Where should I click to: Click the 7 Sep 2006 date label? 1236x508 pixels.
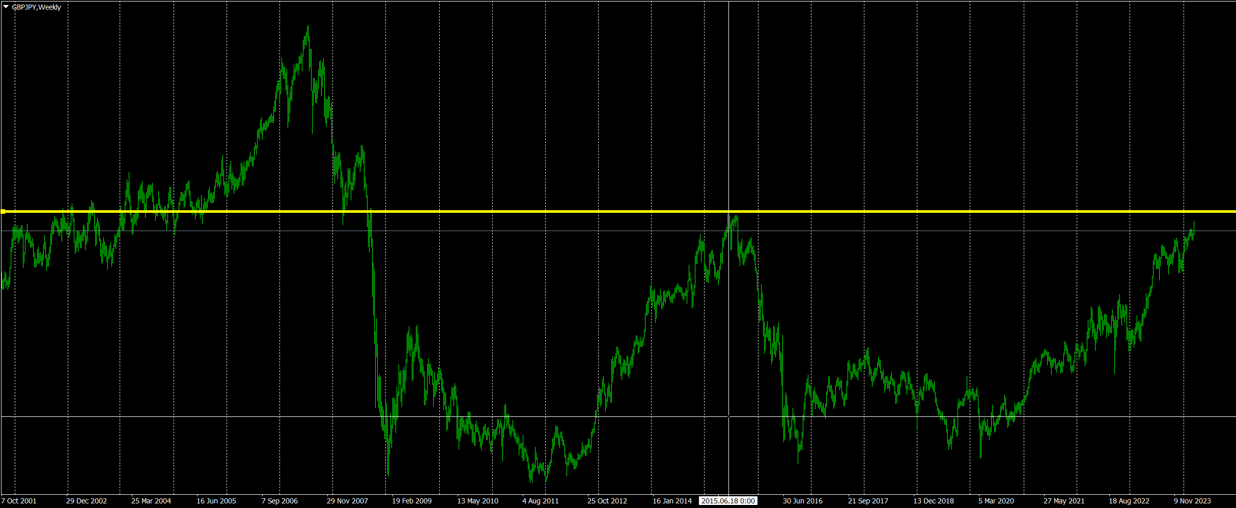(x=279, y=501)
